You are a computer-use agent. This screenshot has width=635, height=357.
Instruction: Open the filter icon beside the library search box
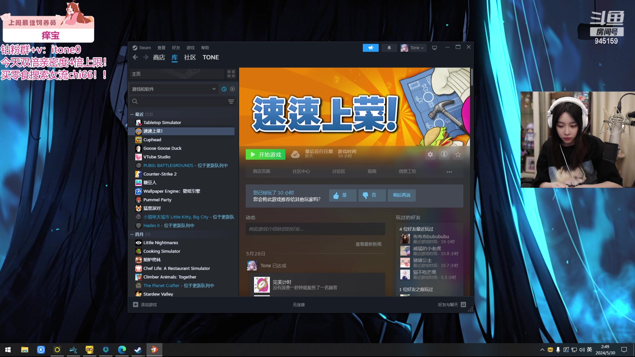(231, 101)
